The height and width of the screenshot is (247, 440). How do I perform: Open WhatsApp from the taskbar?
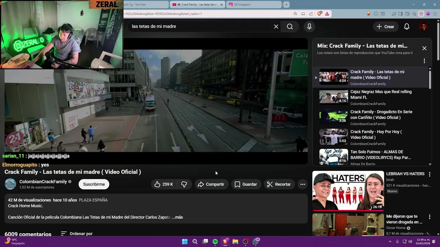256,242
